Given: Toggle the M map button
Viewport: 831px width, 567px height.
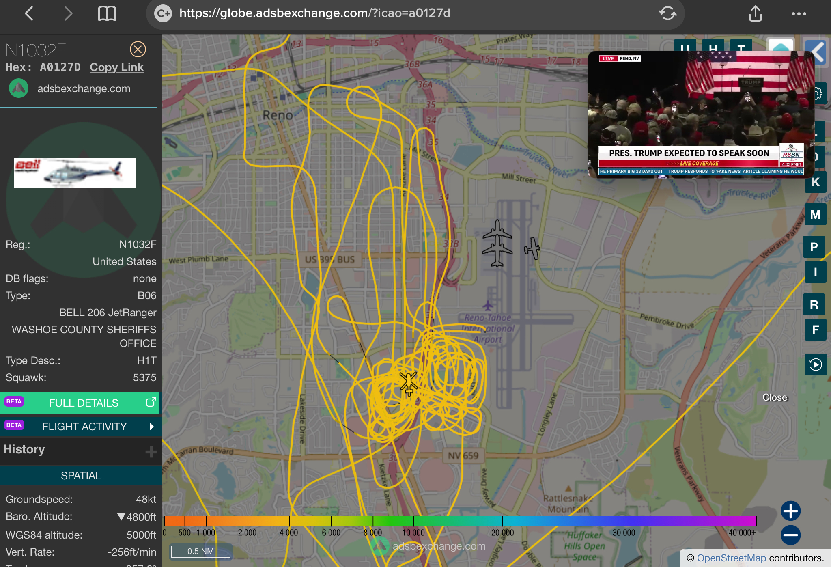Looking at the screenshot, I should [x=816, y=214].
